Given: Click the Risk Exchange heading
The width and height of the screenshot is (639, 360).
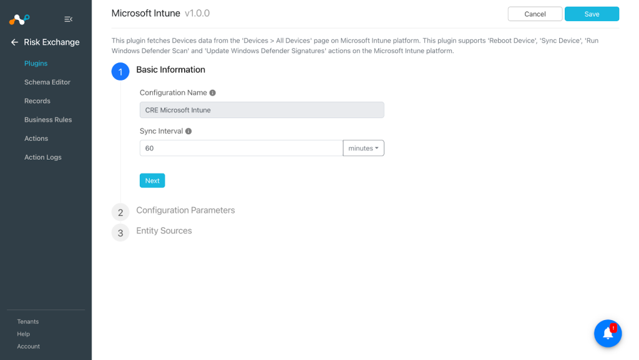Looking at the screenshot, I should (x=52, y=42).
